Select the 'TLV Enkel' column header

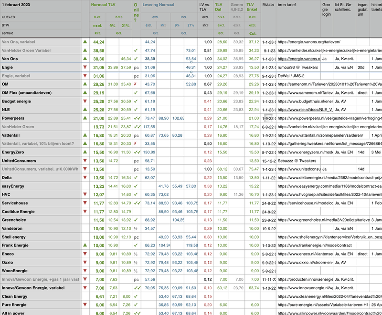point(252,7)
